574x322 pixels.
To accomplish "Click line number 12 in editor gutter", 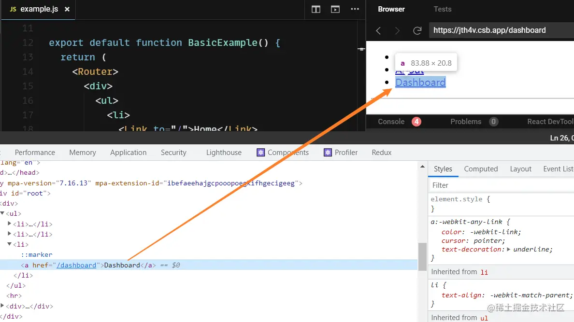I will pyautogui.click(x=28, y=43).
